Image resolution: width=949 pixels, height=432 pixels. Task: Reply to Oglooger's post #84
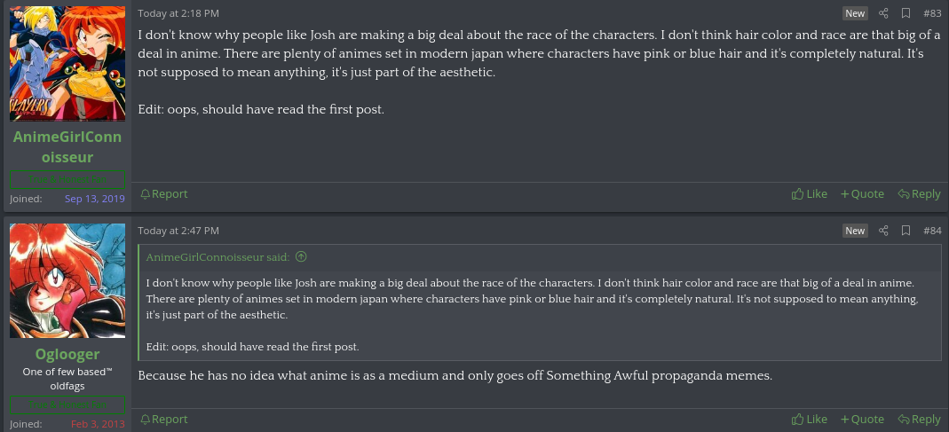(x=919, y=420)
